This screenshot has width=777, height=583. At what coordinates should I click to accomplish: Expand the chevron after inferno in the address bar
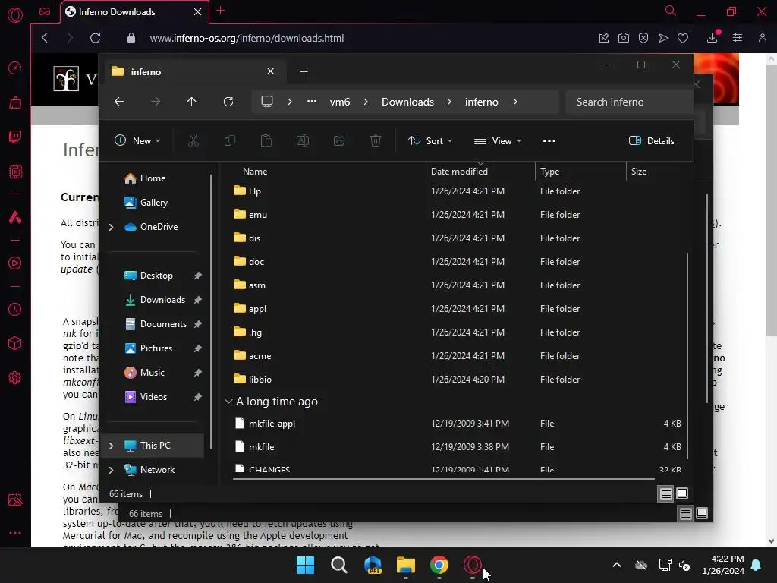(x=515, y=102)
